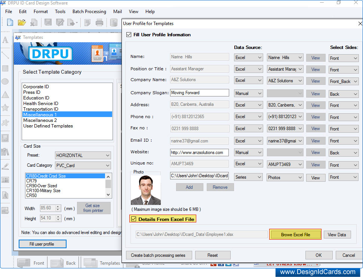Viewport: 363px width, 277px height.
Task: Open the Photos column dropdown
Action: coord(285,178)
